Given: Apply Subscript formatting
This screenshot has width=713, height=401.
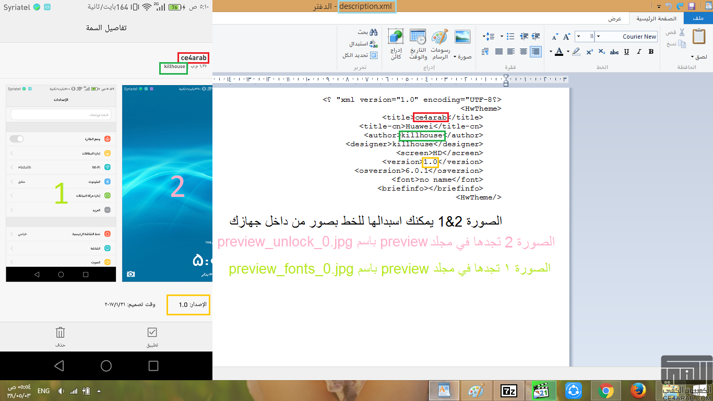Looking at the screenshot, I should pyautogui.click(x=602, y=52).
